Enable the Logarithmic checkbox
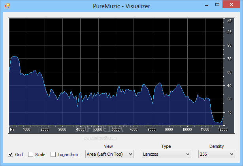This screenshot has width=243, height=166. [x=53, y=155]
